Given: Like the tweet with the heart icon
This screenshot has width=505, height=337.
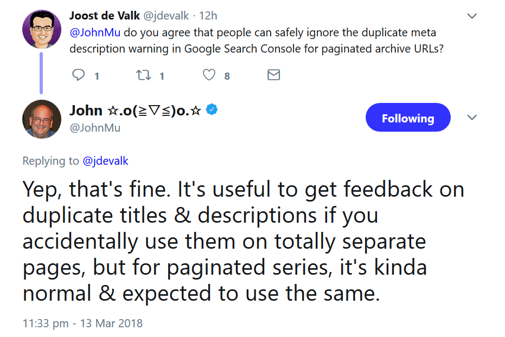Looking at the screenshot, I should click(209, 75).
